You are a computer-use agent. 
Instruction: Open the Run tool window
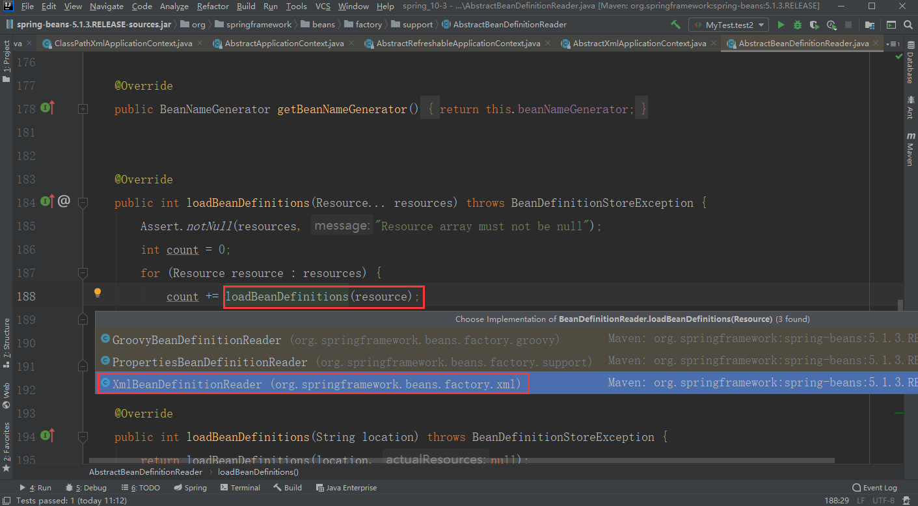point(35,488)
